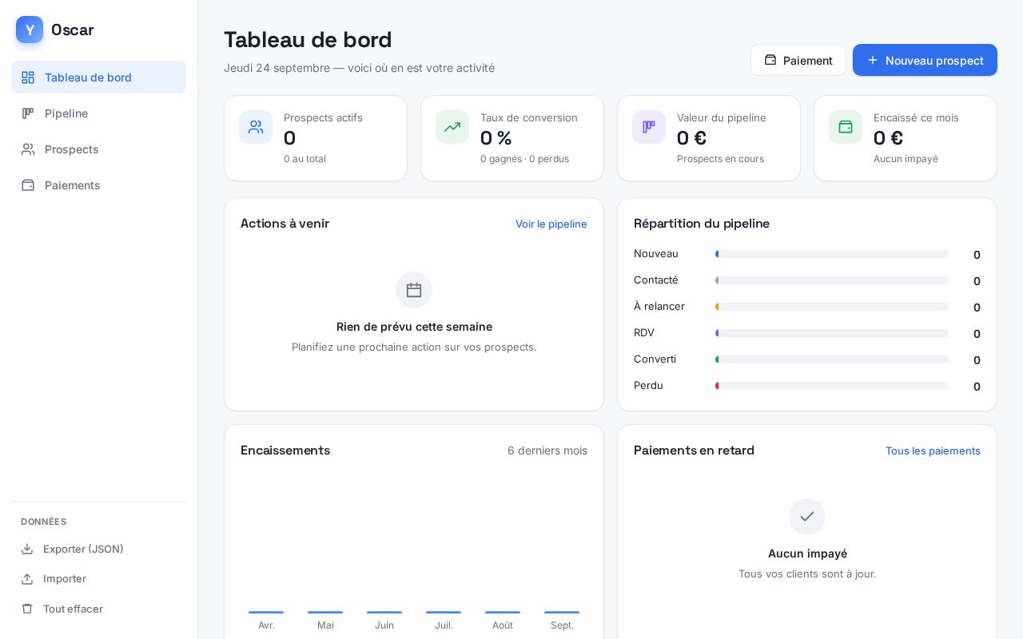Click the Paiement button
Screen dimensions: 1023x639
coord(798,60)
